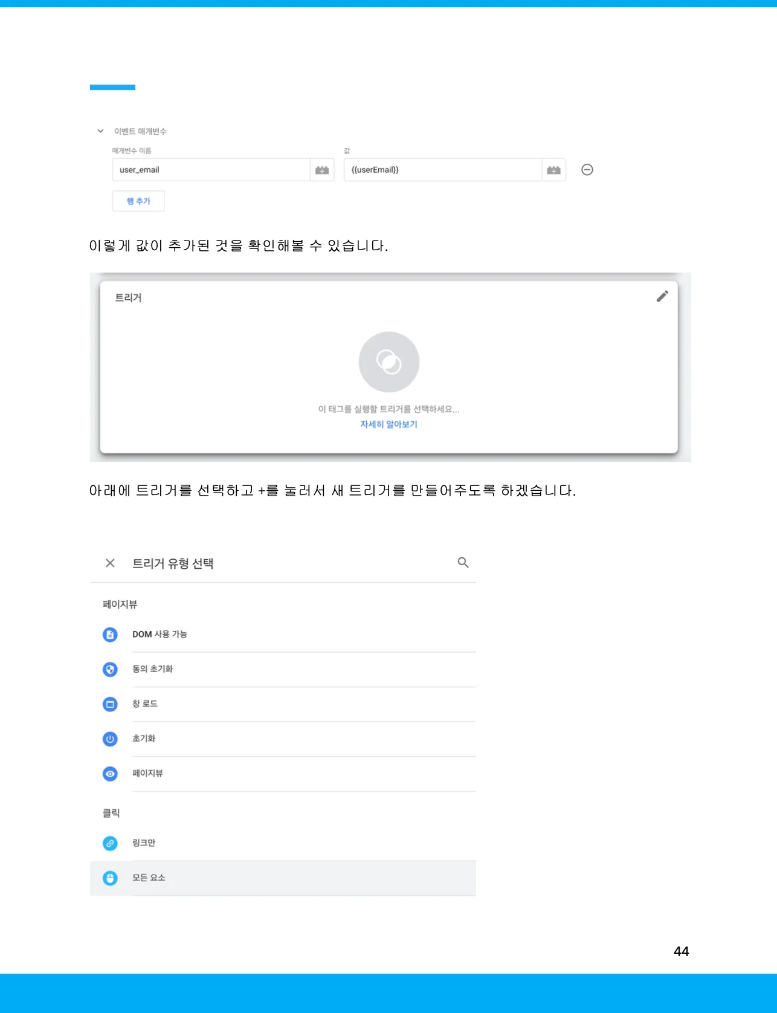Screen dimensions: 777x1013
Task: Select the 초기화 power icon
Action: tap(110, 739)
